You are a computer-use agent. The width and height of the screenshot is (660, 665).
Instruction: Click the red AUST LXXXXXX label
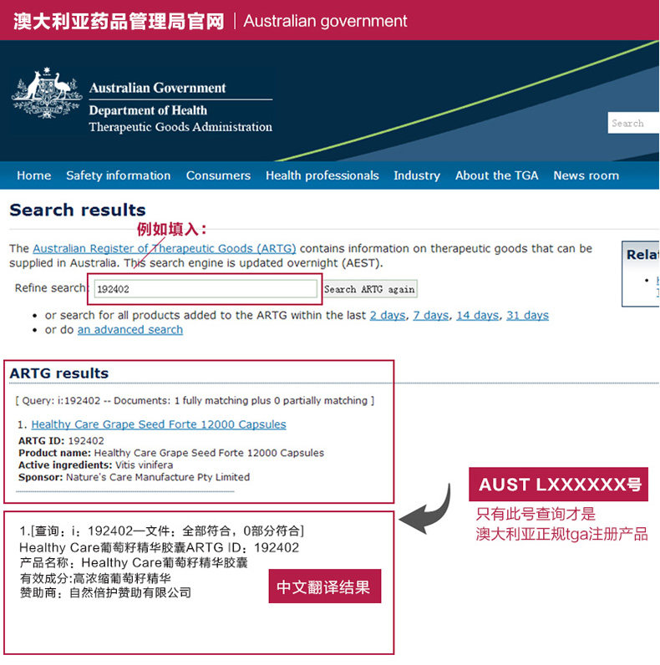tap(558, 485)
